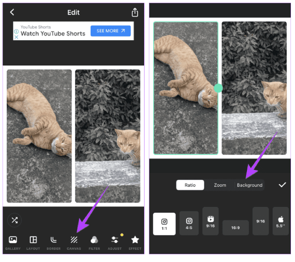Confirm canvas changes with checkmark
The image size is (295, 262).
click(282, 185)
